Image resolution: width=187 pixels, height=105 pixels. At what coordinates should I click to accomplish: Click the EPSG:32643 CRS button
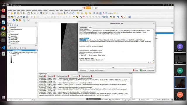click(x=166, y=100)
